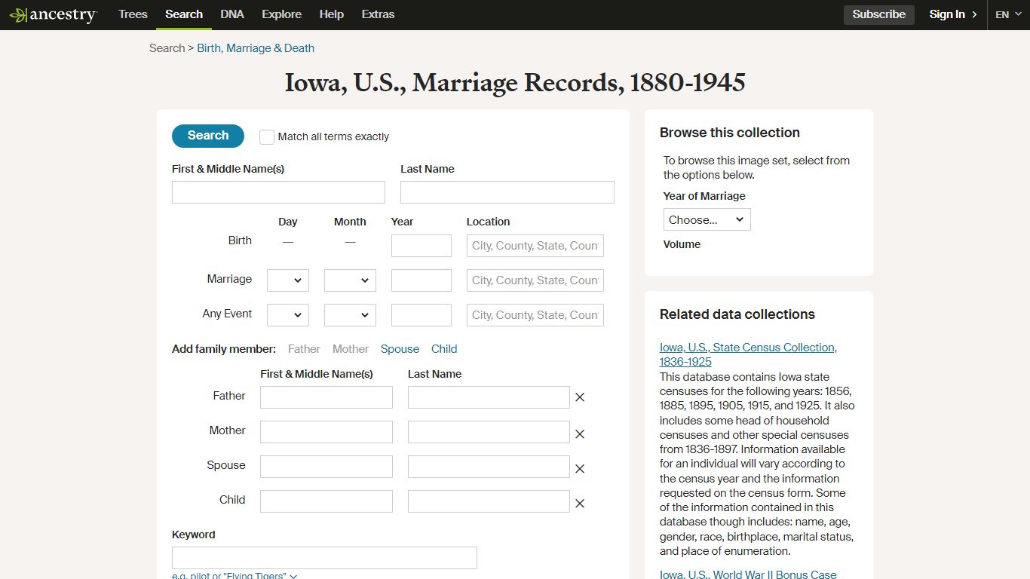This screenshot has width=1030, height=579.
Task: Open Birth, Marriage & Death breadcrumb link
Action: (x=256, y=48)
